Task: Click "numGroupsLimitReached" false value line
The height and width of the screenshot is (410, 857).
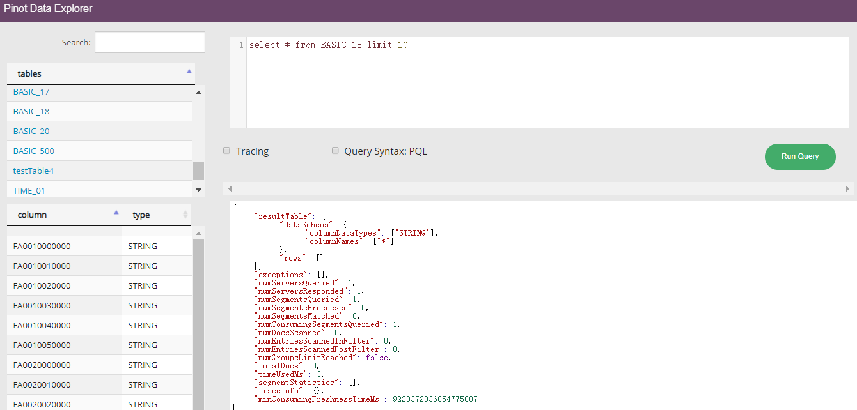Action: pyautogui.click(x=322, y=358)
